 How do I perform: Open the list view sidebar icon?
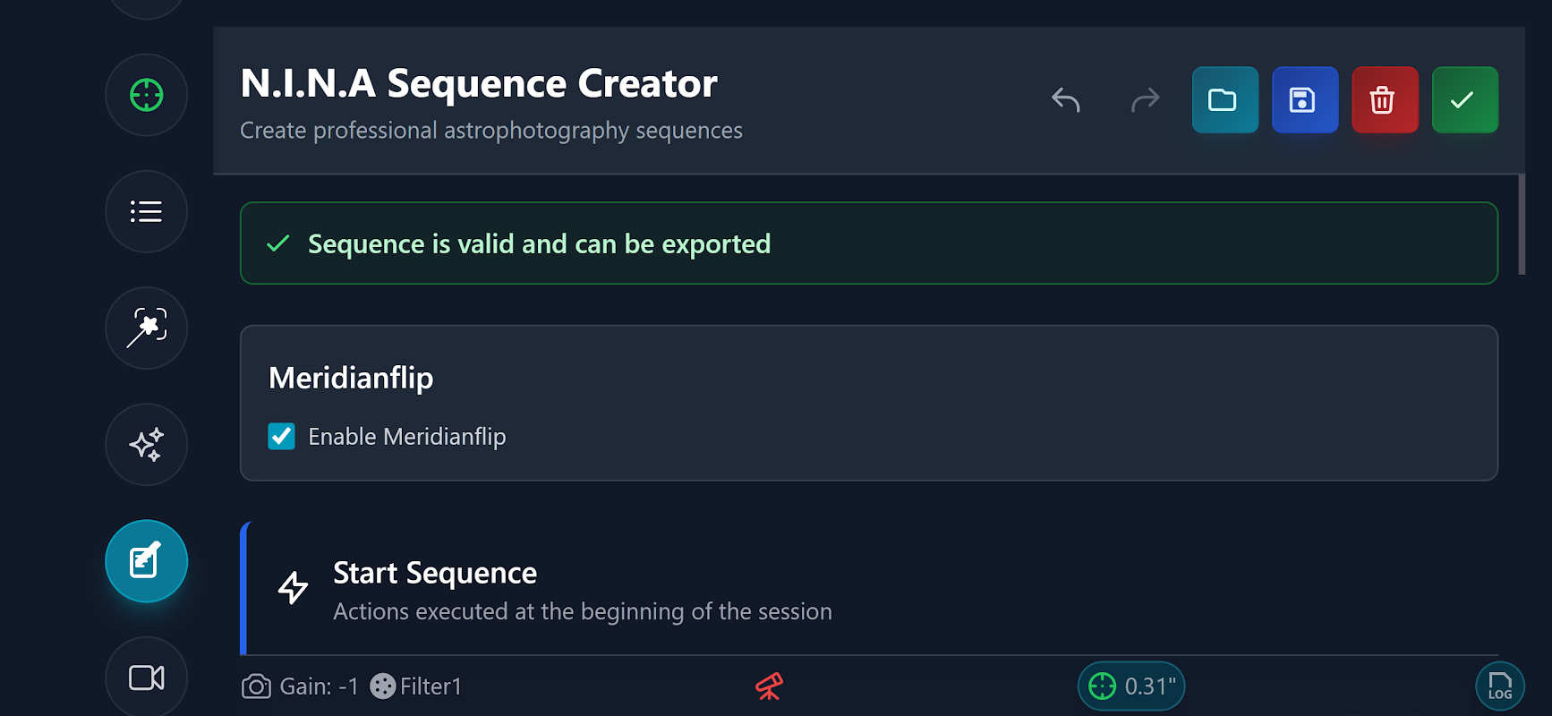point(146,211)
